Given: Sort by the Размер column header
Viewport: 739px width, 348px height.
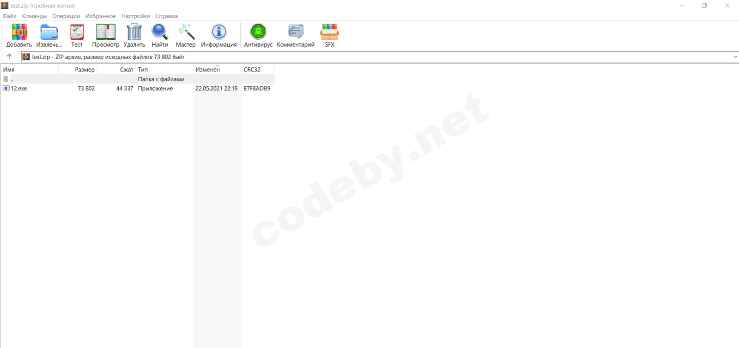Looking at the screenshot, I should (x=78, y=70).
